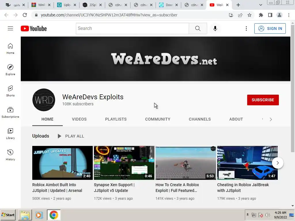Open the Chrome profile avatar
295x221 pixels.
pyautogui.click(x=279, y=15)
